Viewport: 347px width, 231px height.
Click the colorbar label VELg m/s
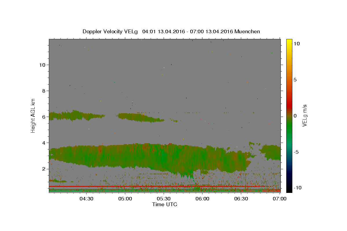point(304,115)
